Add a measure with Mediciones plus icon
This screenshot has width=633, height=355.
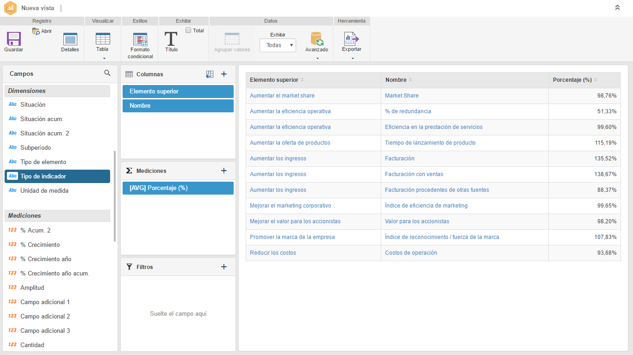[224, 171]
